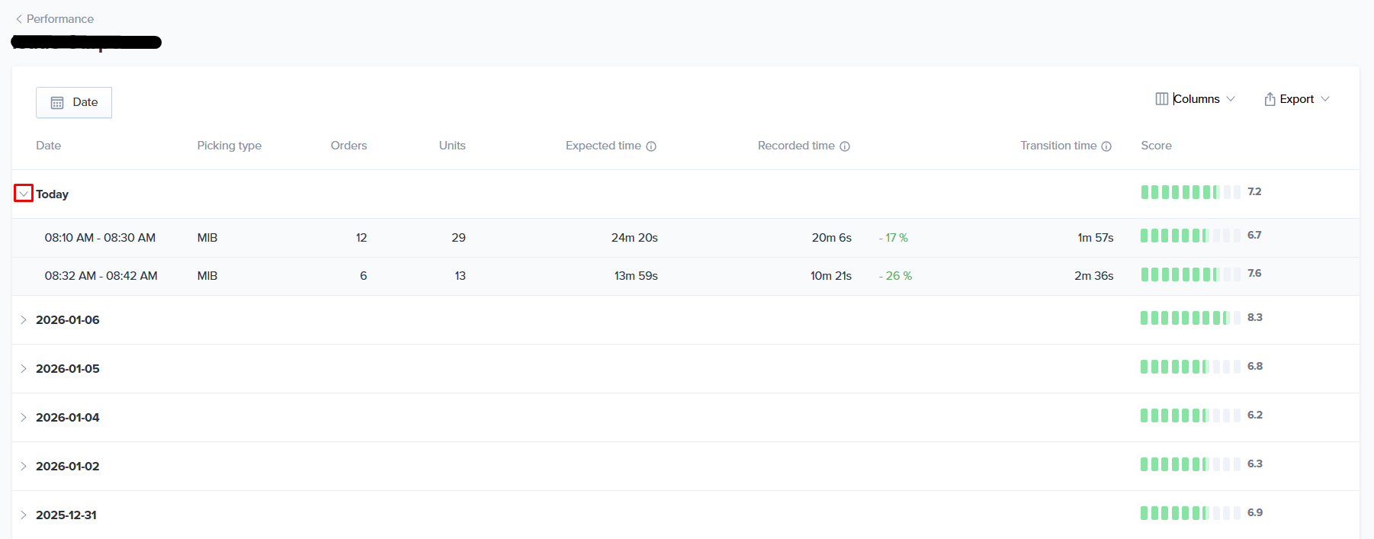Open the Export dropdown menu
Image resolution: width=1374 pixels, height=539 pixels.
[1297, 99]
